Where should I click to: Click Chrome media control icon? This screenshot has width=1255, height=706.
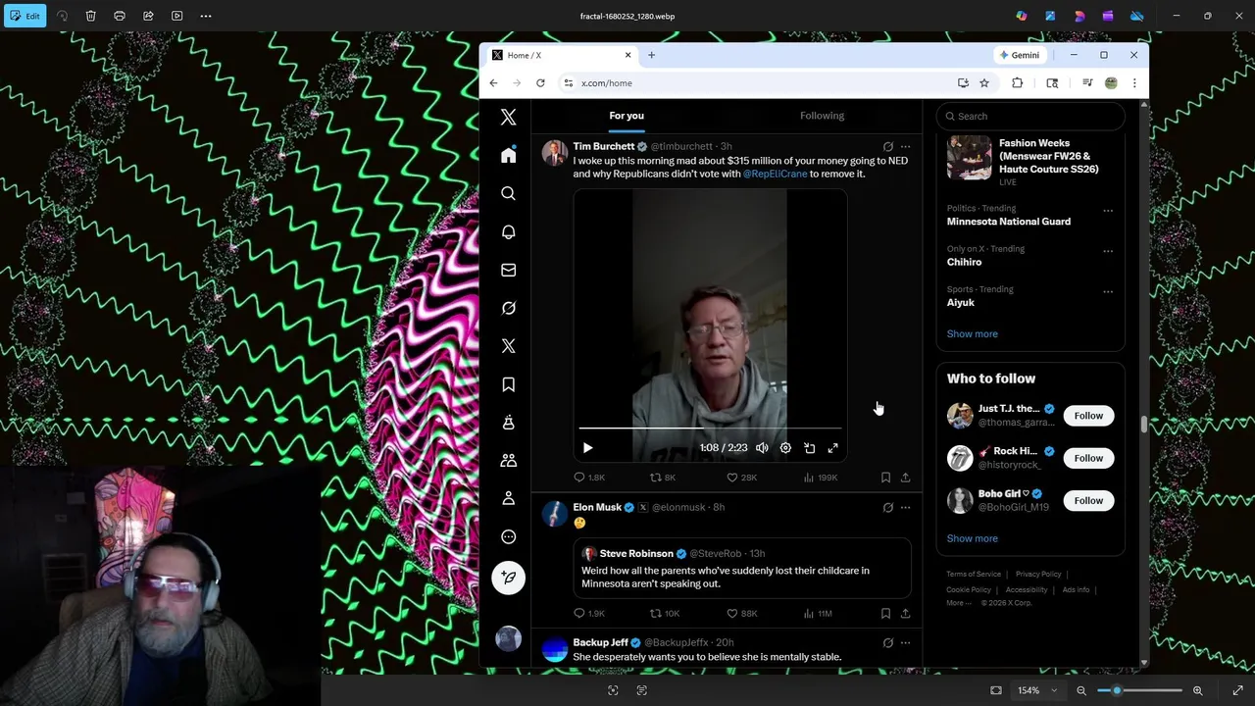point(1087,83)
